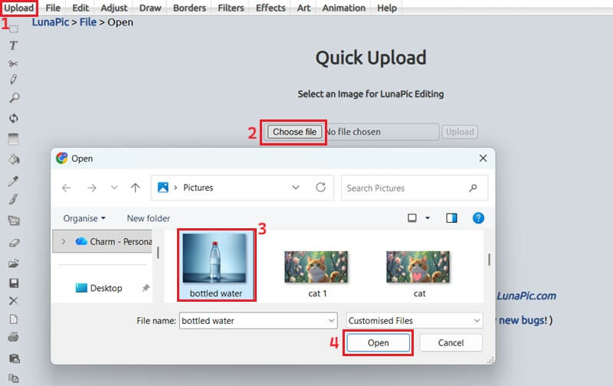Click the File name input field
The height and width of the screenshot is (386, 613).
click(x=258, y=321)
